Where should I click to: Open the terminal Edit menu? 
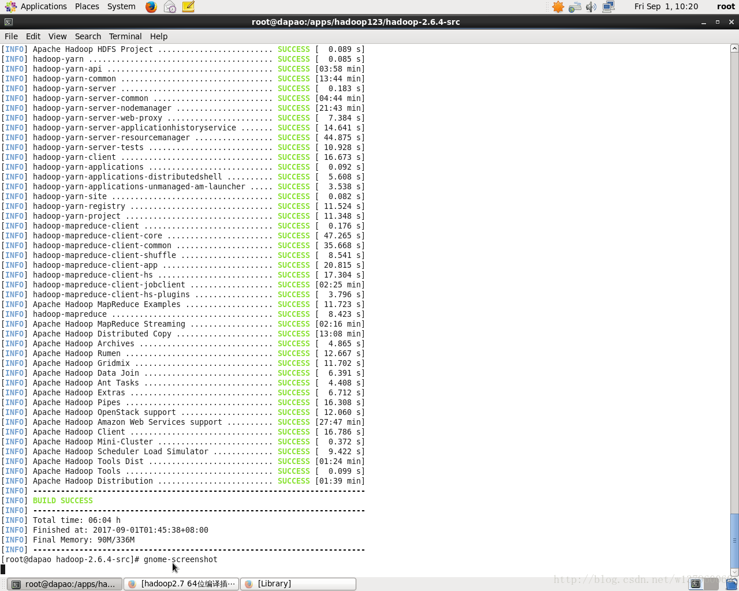click(x=33, y=36)
